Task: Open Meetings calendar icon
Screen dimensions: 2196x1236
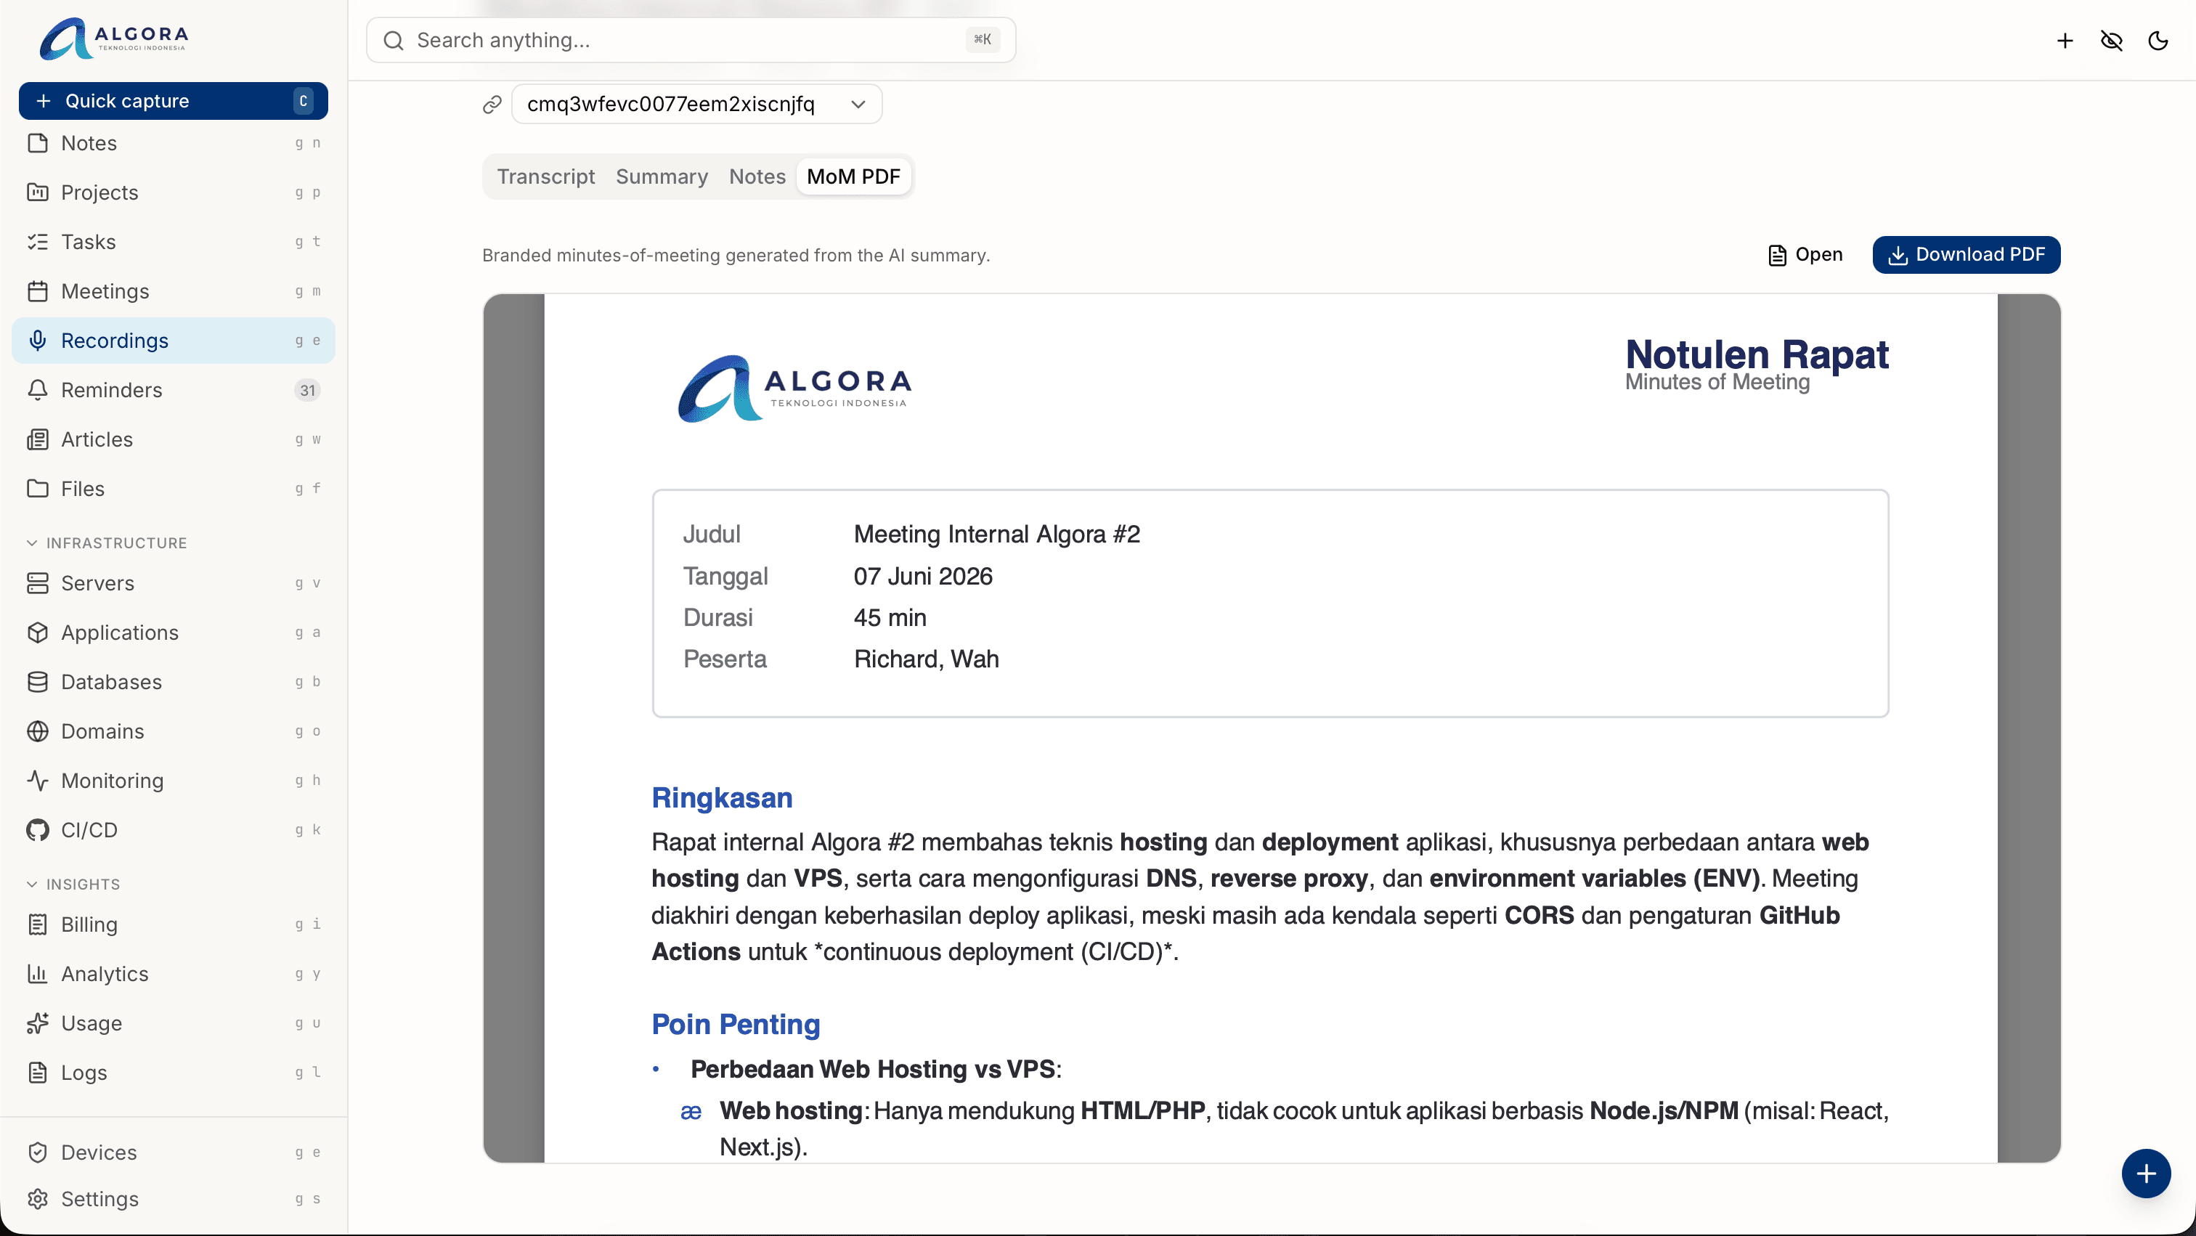Action: click(x=38, y=291)
